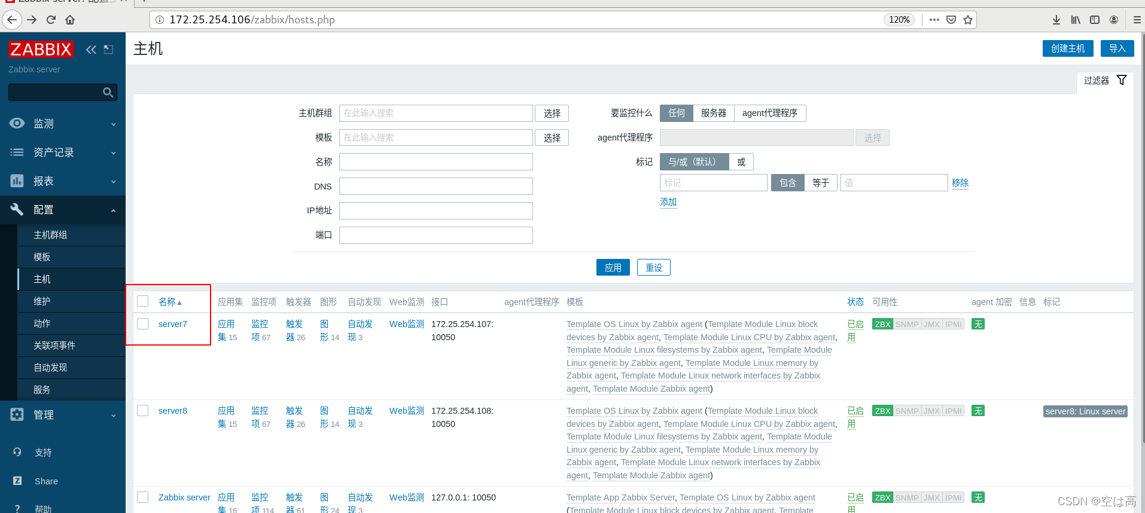Screen dimensions: 1145x513
Task: Collapse the 配置 sidebar menu
Action: pos(63,210)
